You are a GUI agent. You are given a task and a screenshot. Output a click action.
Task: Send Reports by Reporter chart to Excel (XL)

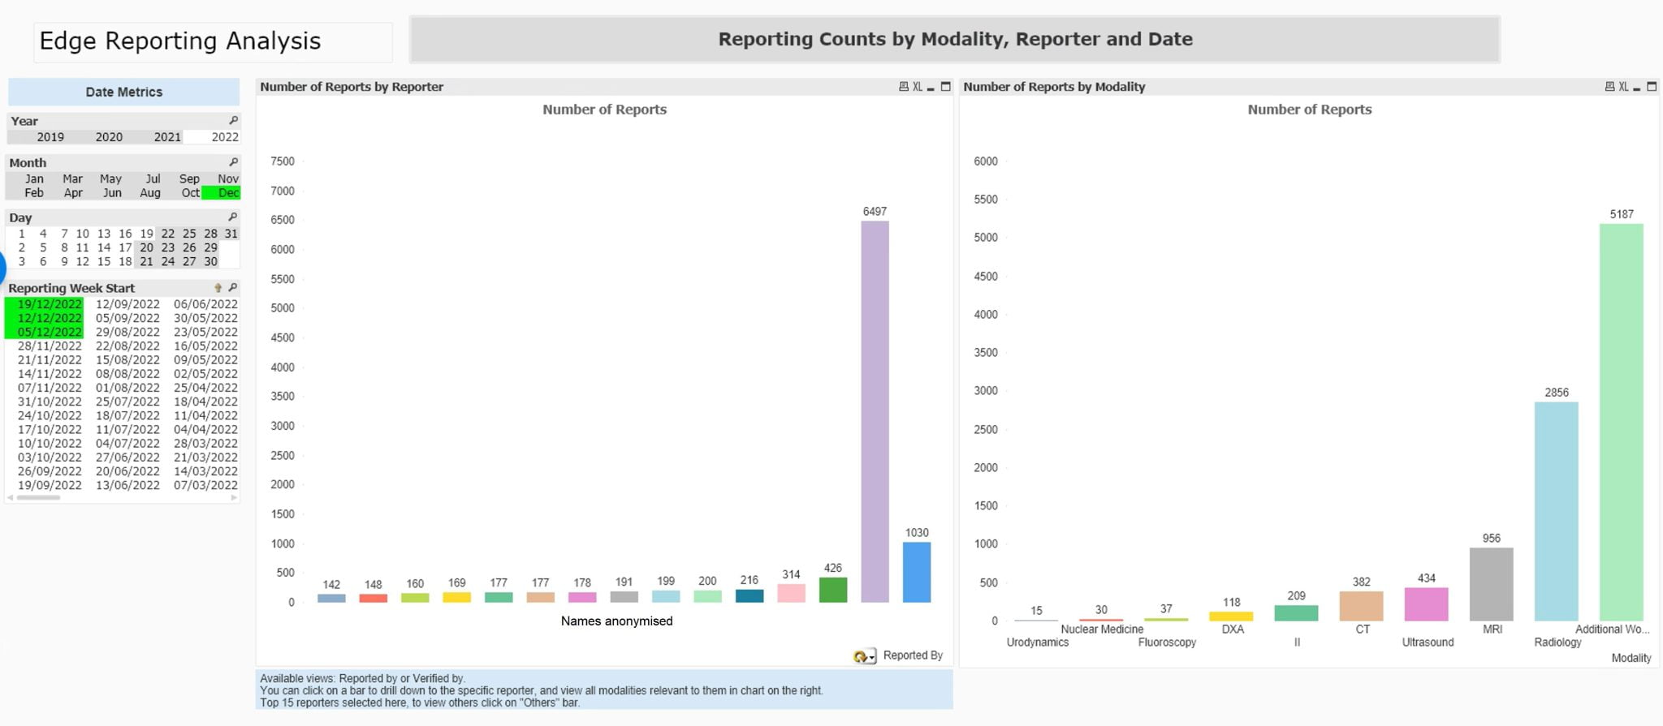[917, 87]
